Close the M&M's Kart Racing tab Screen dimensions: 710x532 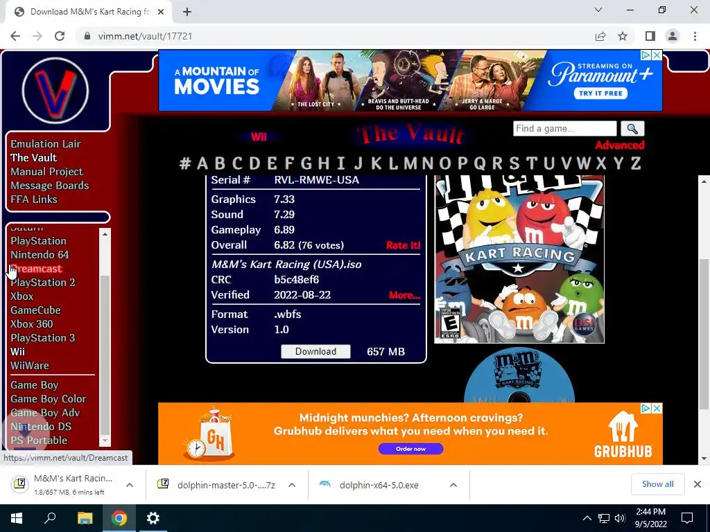[160, 12]
